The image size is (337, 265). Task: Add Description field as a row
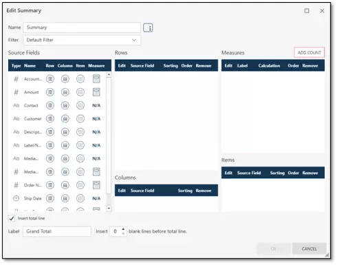point(50,132)
